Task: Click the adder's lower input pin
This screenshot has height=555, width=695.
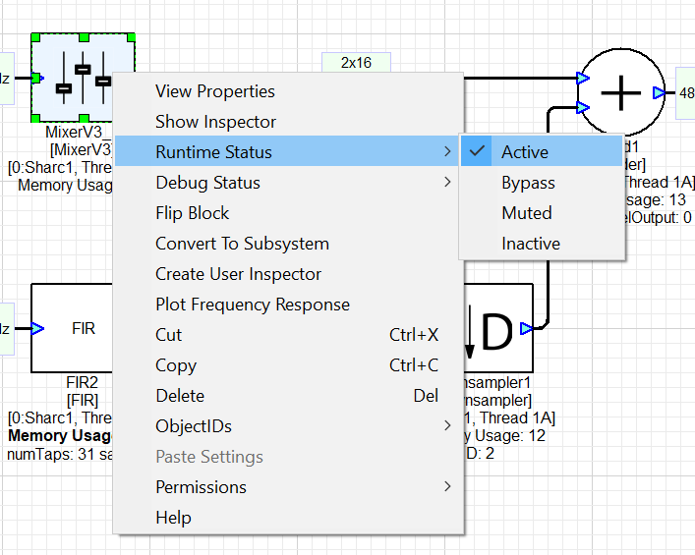Action: (583, 107)
